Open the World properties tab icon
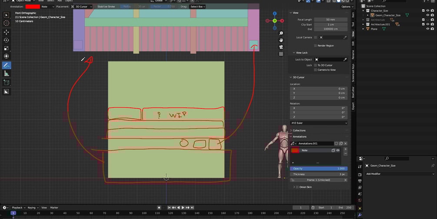 [x=360, y=200]
